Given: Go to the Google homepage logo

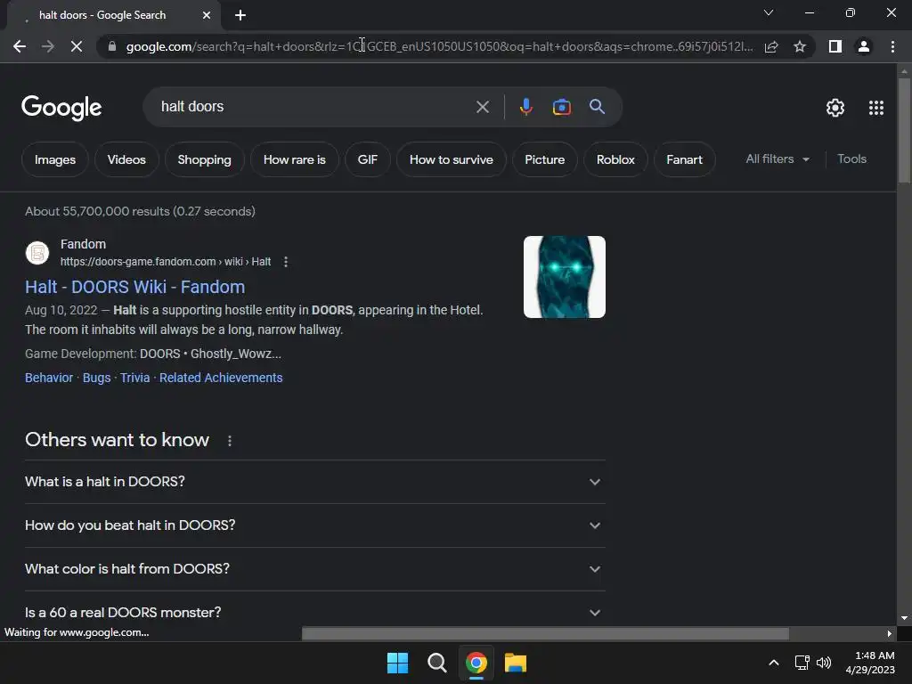Looking at the screenshot, I should pyautogui.click(x=61, y=108).
